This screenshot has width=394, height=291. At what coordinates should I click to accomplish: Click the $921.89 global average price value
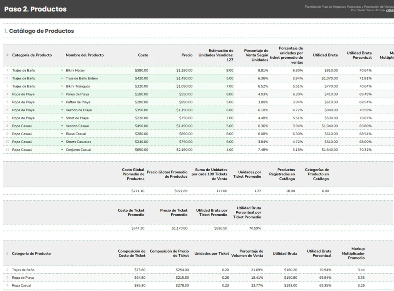tap(181, 191)
